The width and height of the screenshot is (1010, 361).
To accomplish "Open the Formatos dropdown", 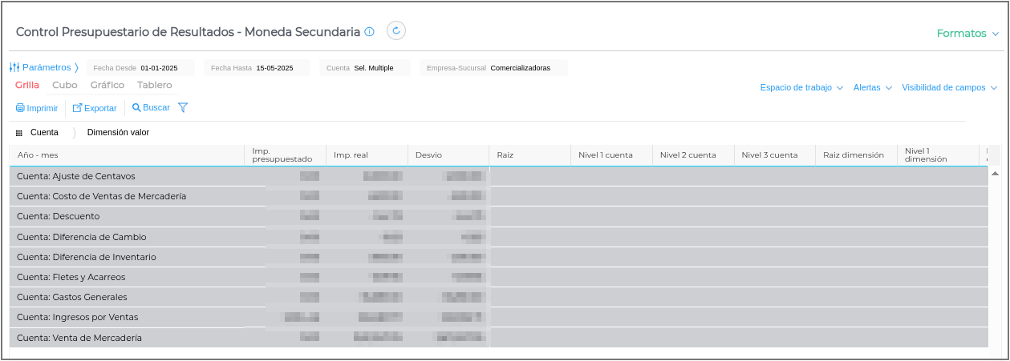I will [x=967, y=34].
